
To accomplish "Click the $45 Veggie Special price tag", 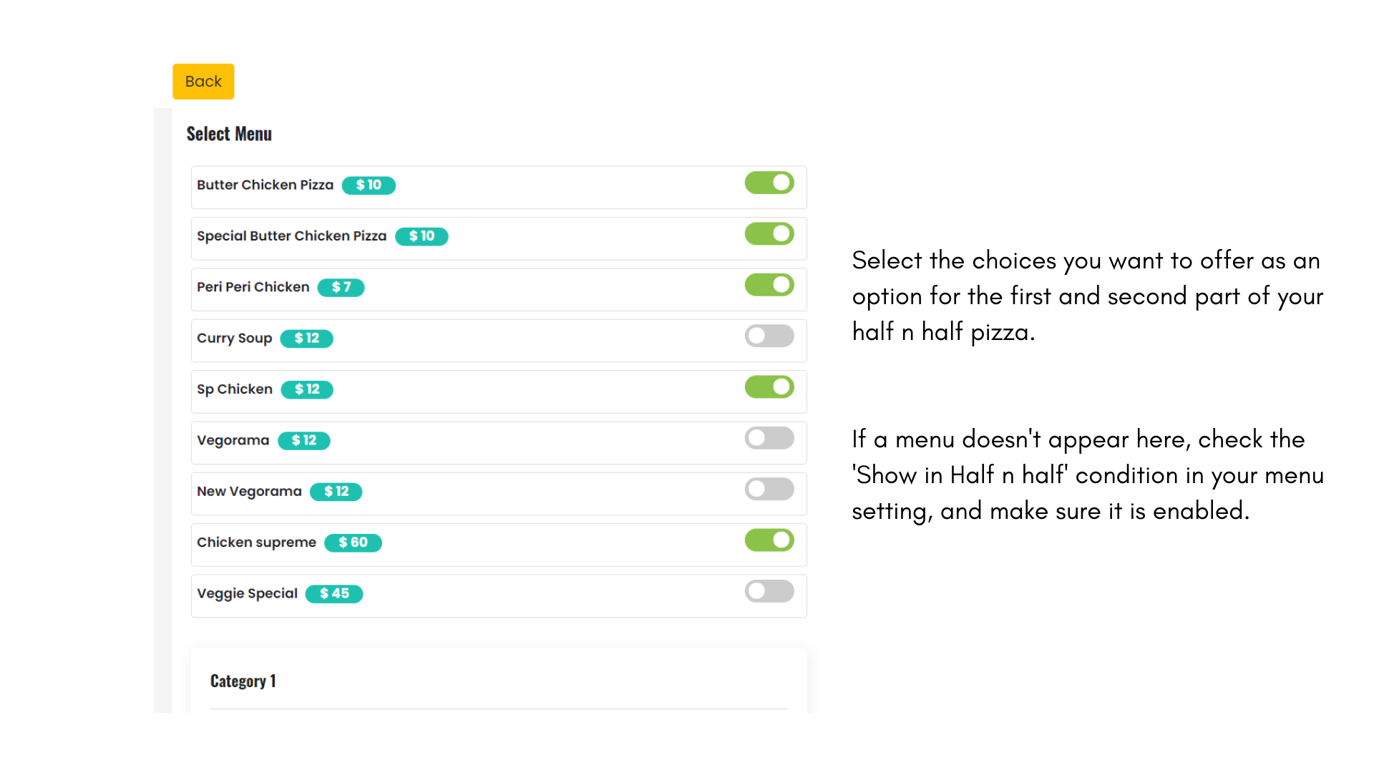I will point(334,594).
